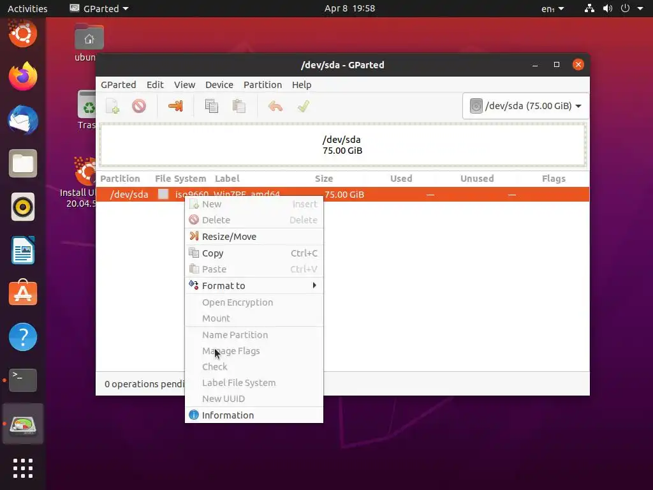Click the power icon in system tray

point(625,8)
